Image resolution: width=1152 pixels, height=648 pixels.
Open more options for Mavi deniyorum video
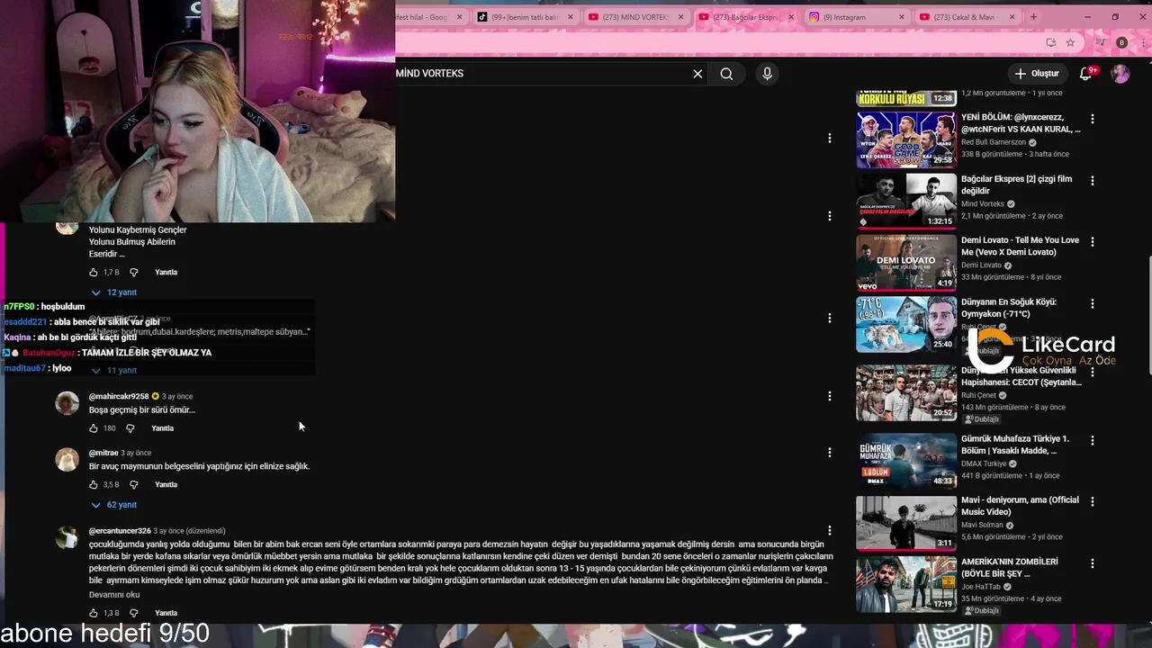pyautogui.click(x=1093, y=502)
